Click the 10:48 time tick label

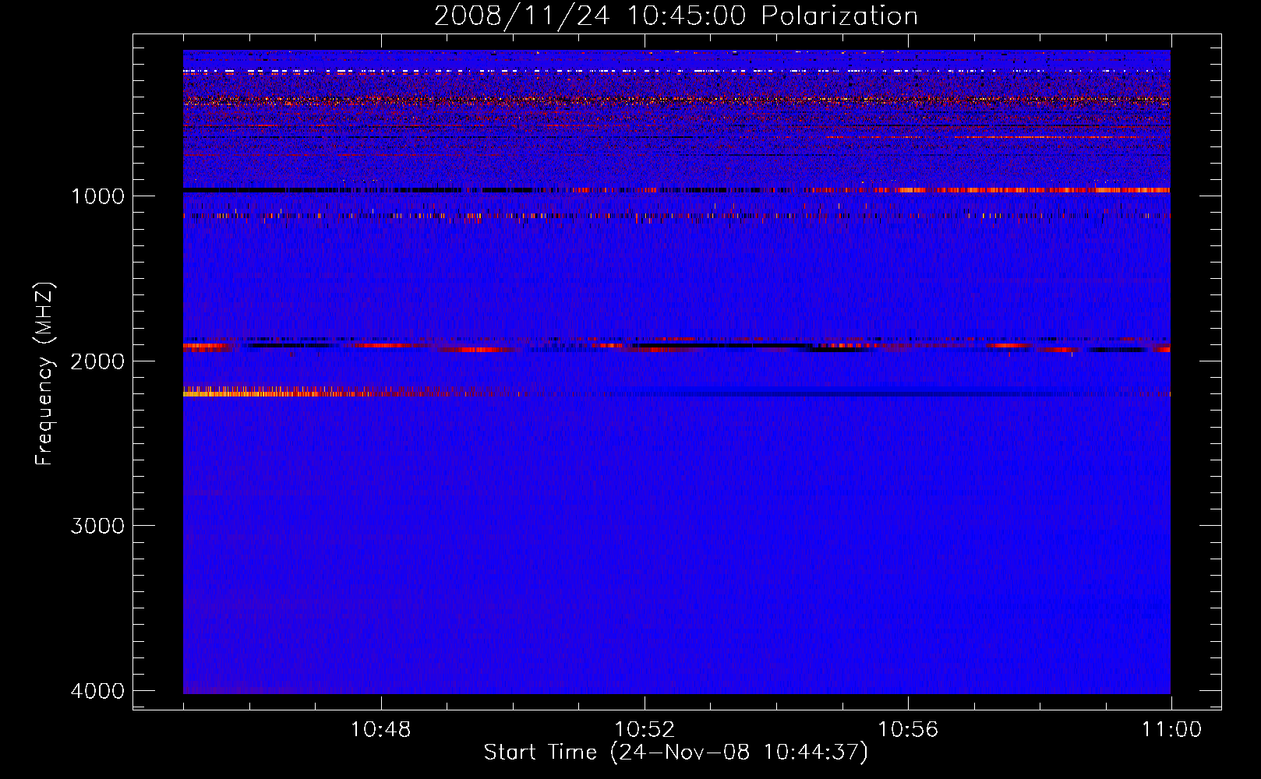point(381,730)
